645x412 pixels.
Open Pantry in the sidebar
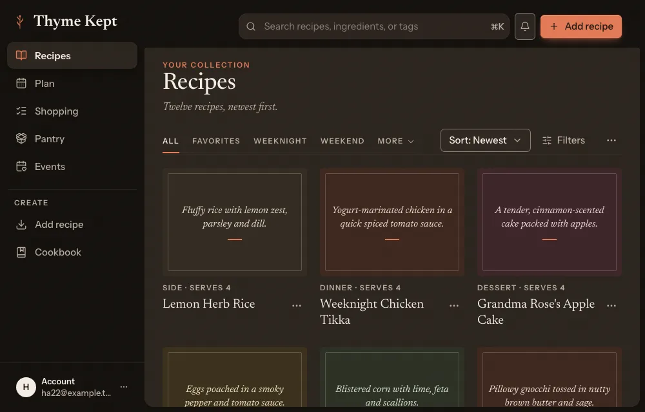click(x=72, y=138)
